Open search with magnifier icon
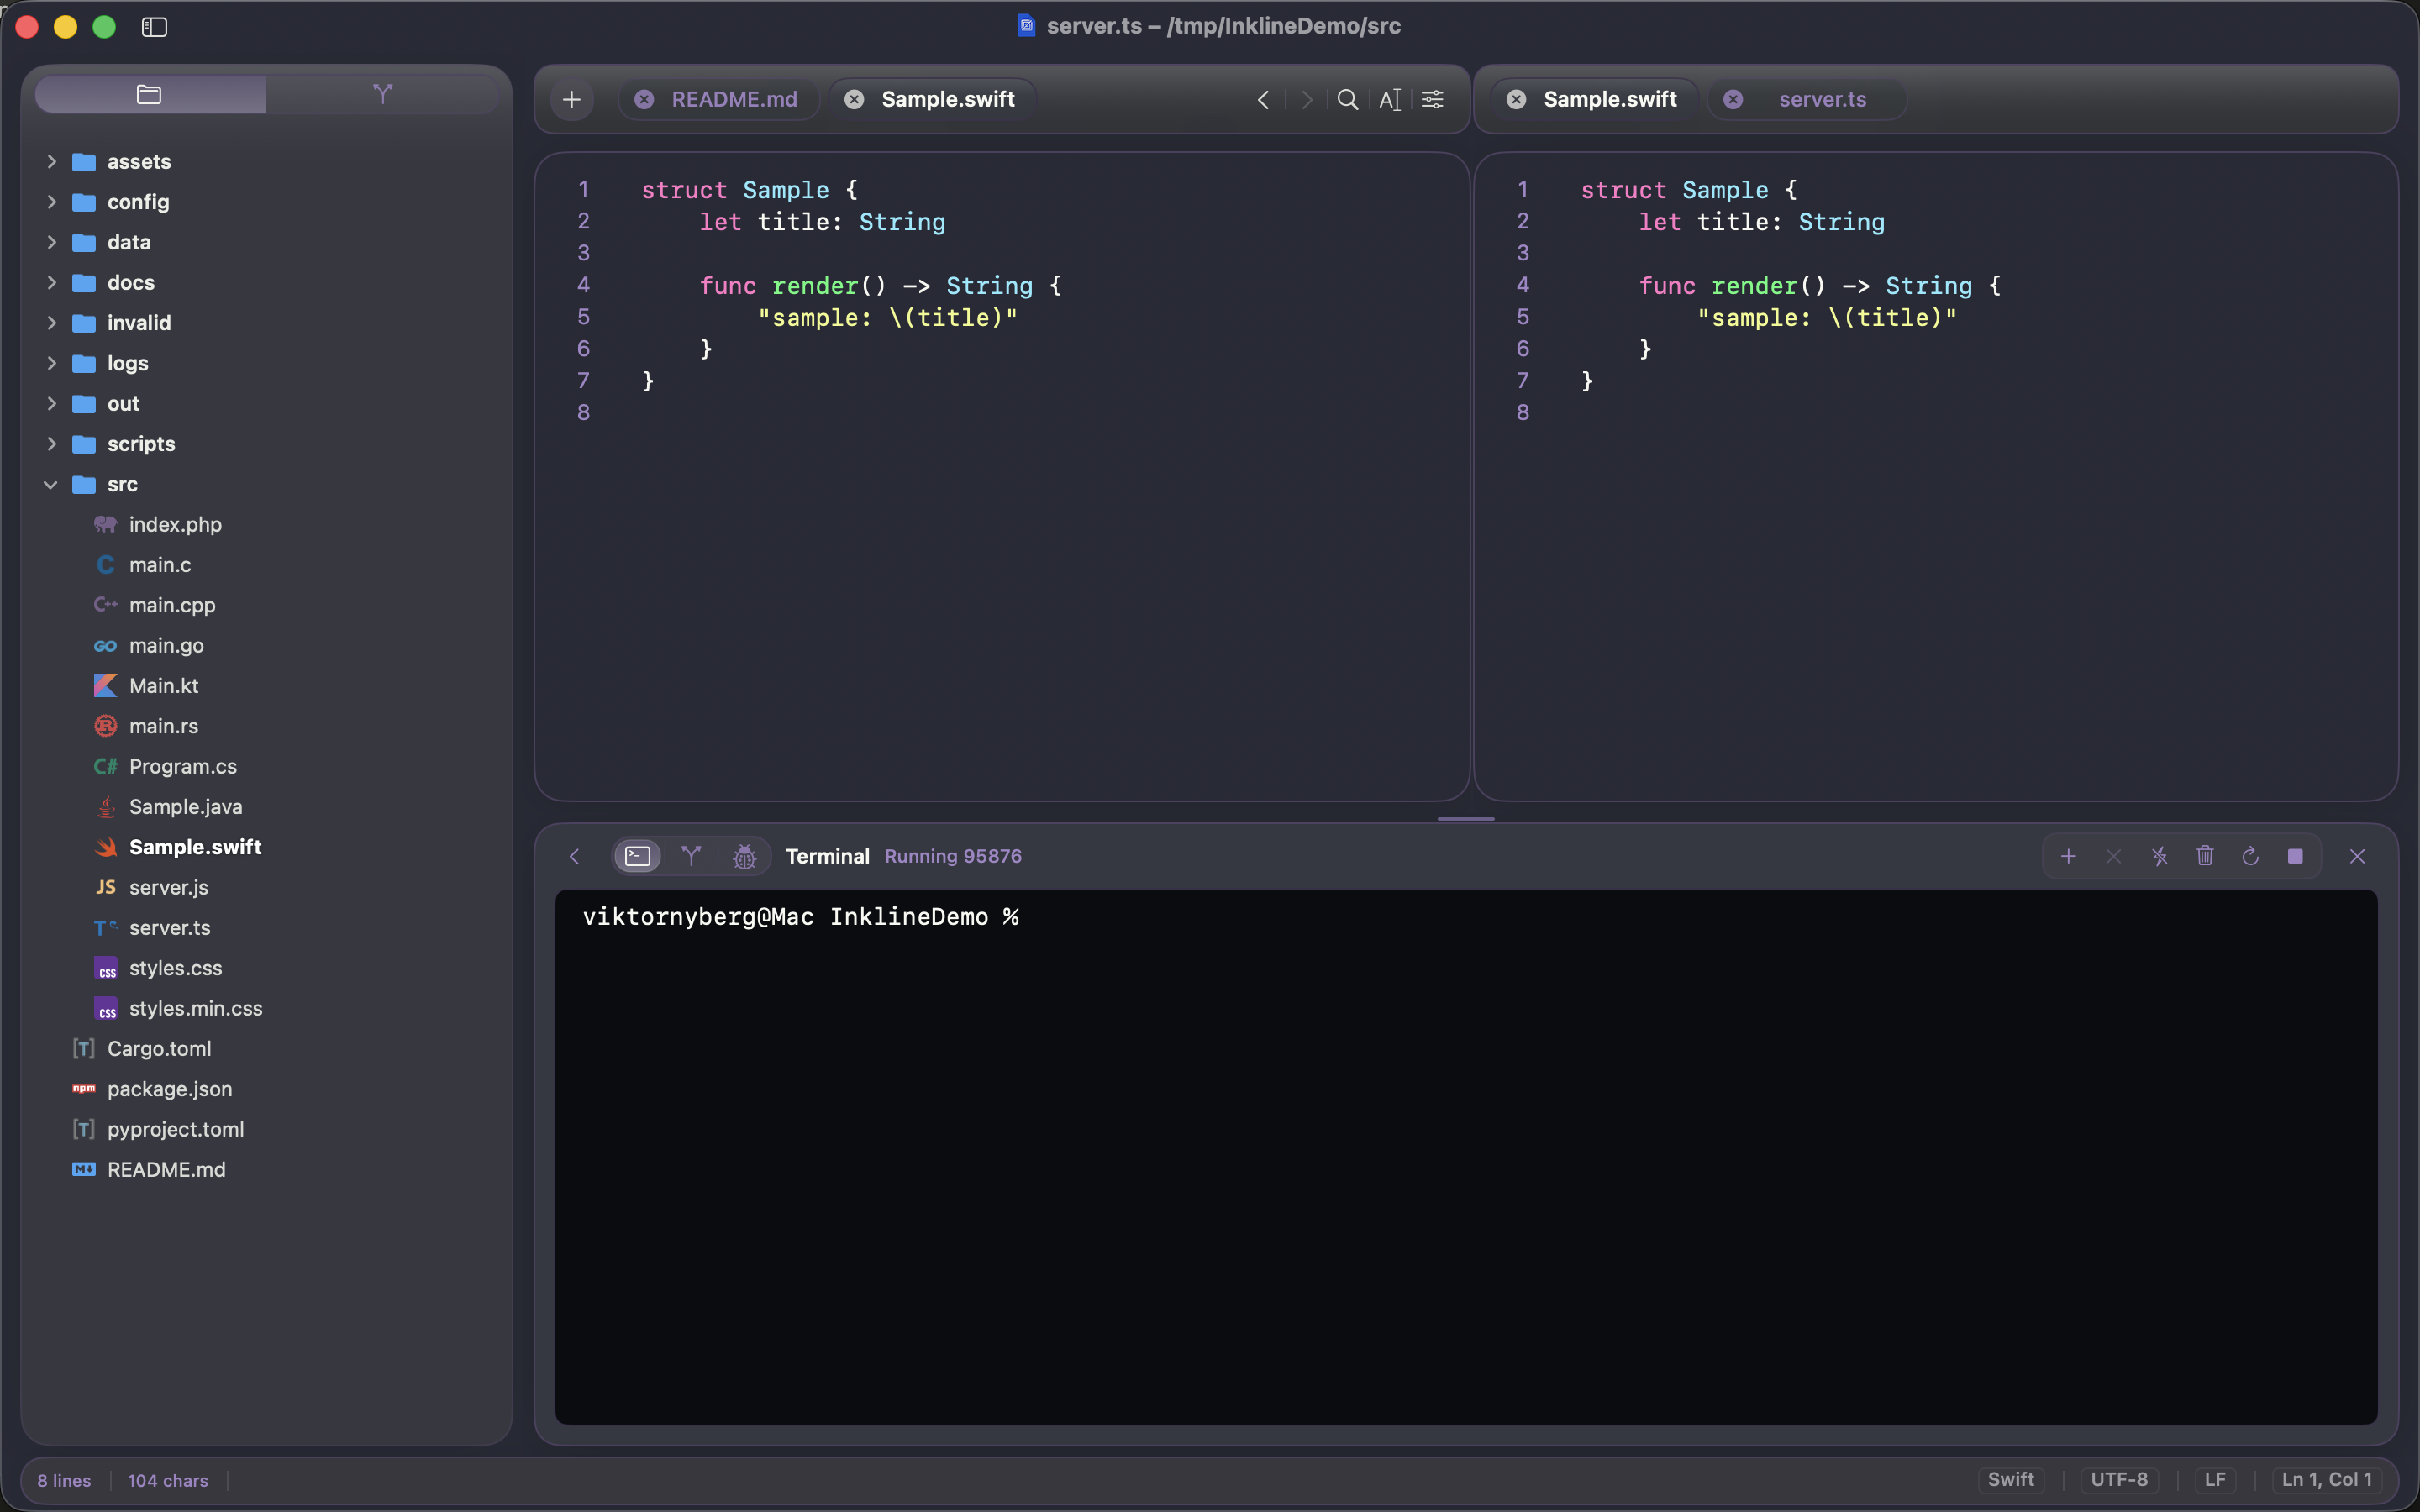Viewport: 2420px width, 1512px height. click(1348, 100)
